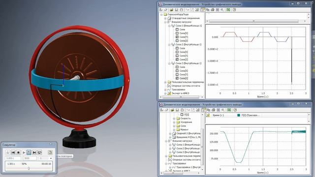Image resolution: width=315 pixels, height=177 pixels.
Task: Click the save disk icon in lower Grapher toolbar
Action: [x=177, y=110]
